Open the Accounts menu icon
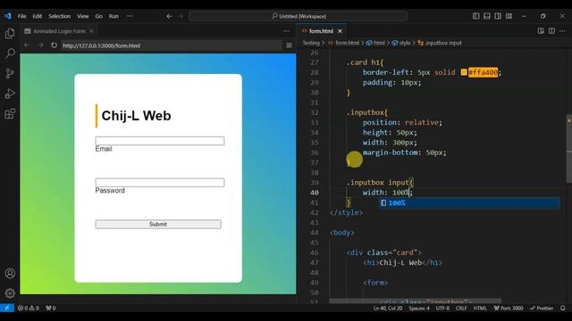This screenshot has width=572, height=321. click(x=10, y=273)
